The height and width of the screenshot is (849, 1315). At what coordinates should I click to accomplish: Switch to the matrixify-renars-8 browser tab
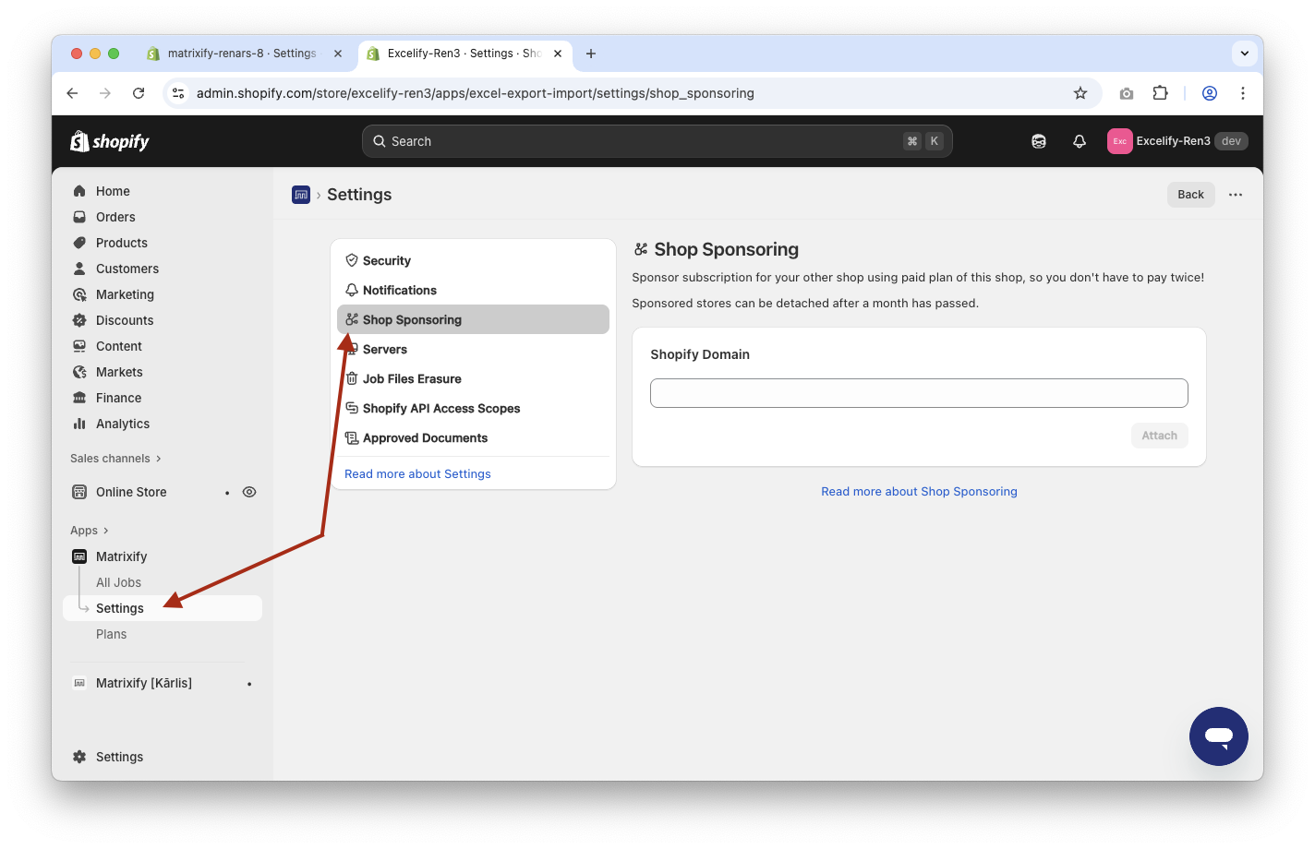tap(240, 54)
